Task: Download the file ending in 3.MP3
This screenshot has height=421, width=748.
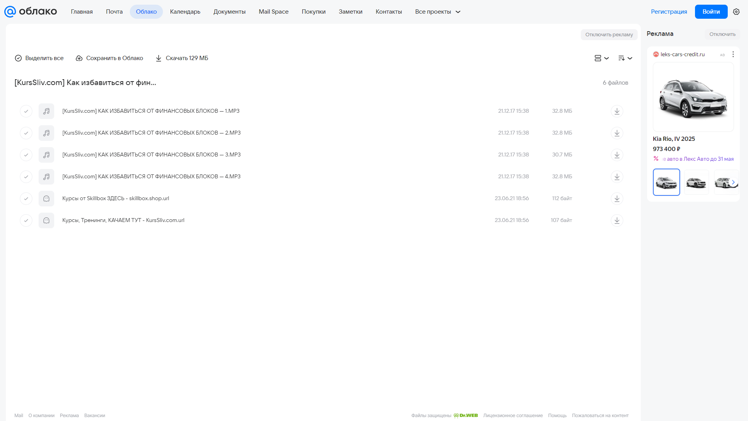Action: (x=617, y=155)
